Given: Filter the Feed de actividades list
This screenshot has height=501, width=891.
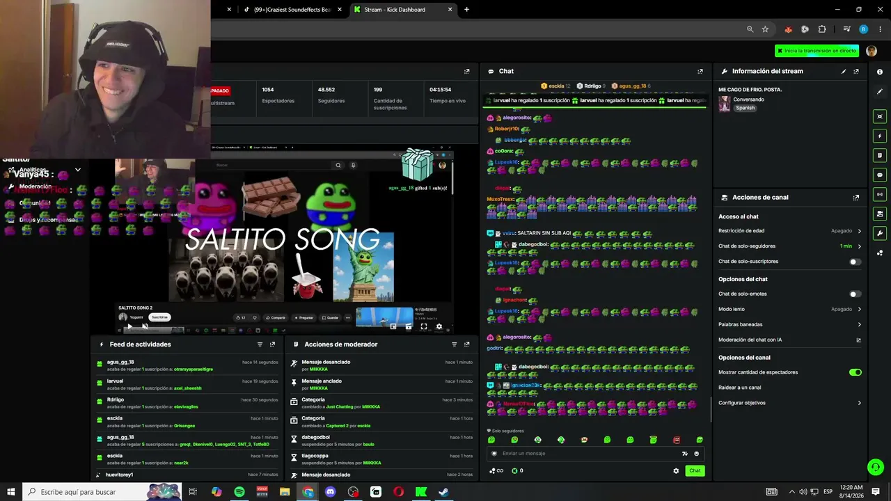Looking at the screenshot, I should [260, 344].
